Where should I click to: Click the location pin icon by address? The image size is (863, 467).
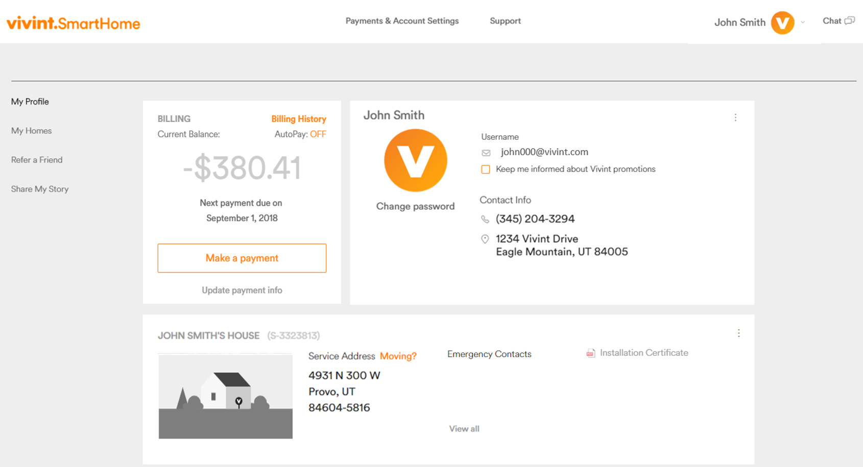coord(485,239)
